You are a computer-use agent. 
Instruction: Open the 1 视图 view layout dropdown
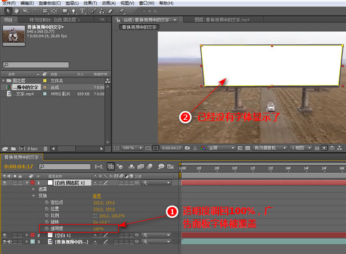pos(301,148)
